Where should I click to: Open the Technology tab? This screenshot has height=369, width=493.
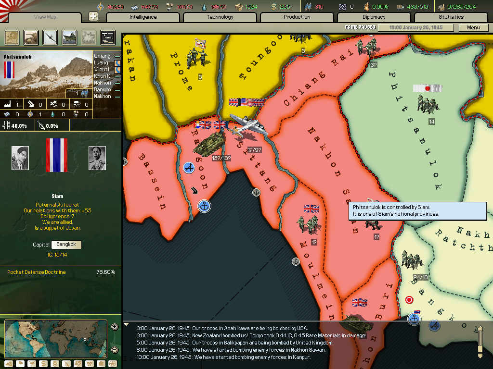point(220,17)
